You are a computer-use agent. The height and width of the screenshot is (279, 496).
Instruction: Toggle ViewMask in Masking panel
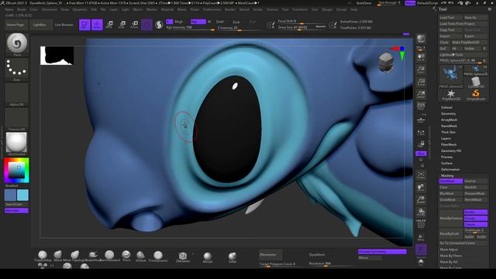[451, 181]
